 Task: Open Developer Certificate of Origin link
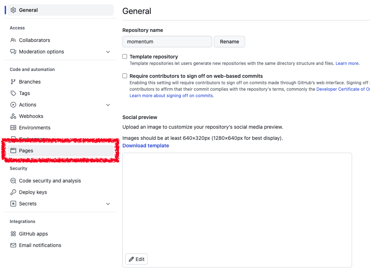343,89
